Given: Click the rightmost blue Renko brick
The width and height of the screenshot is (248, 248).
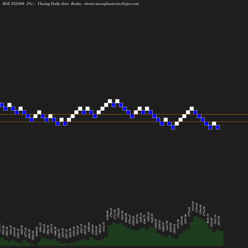Looking at the screenshot, I should pos(218,127).
